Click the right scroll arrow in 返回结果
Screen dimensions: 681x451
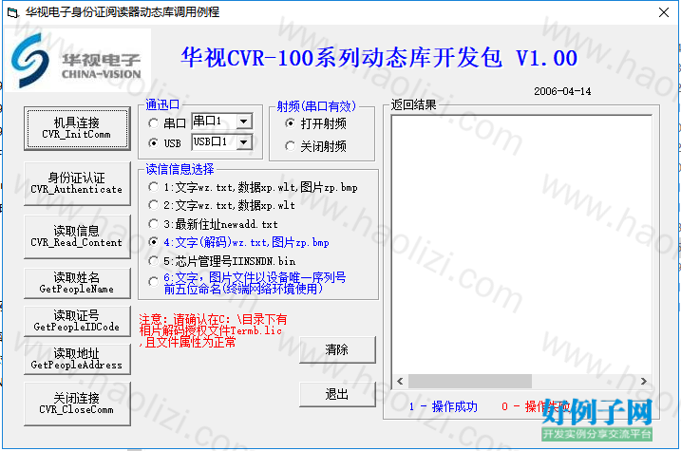point(644,381)
